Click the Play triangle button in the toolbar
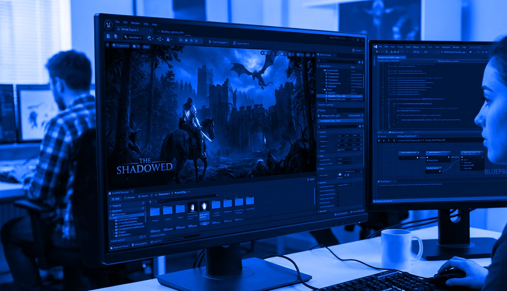This screenshot has height=291, width=507. (x=210, y=42)
